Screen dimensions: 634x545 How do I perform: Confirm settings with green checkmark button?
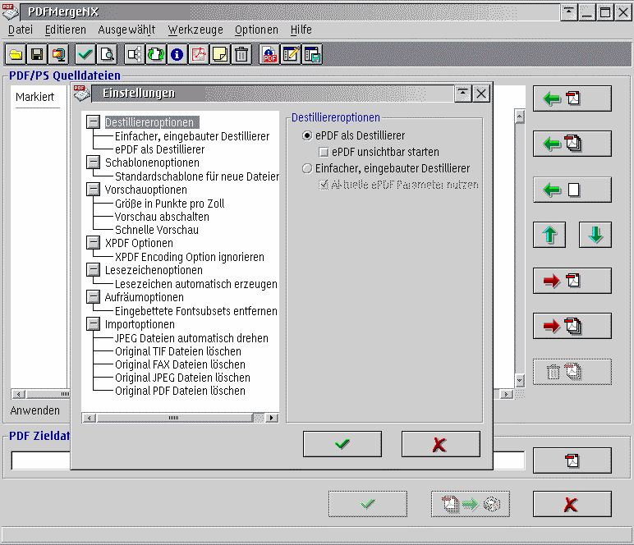tap(342, 444)
